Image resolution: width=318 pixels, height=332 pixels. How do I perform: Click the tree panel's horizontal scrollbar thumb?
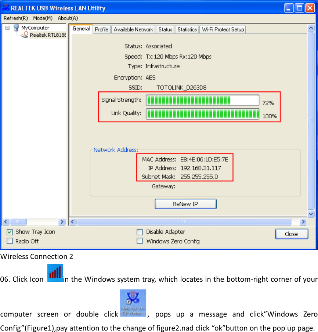pos(18,222)
